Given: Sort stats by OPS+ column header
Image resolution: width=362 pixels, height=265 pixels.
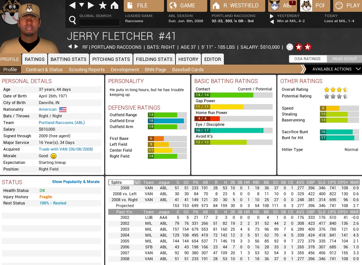Looking at the screenshot, I should tap(343, 182).
